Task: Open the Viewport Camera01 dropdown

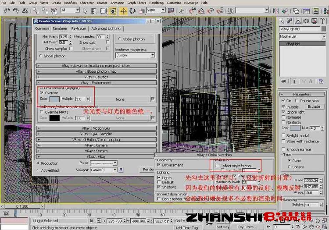Action: [104, 170]
